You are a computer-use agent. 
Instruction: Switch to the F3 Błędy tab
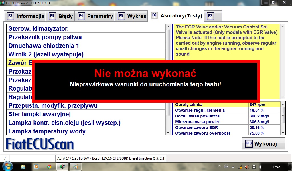coord(60,16)
